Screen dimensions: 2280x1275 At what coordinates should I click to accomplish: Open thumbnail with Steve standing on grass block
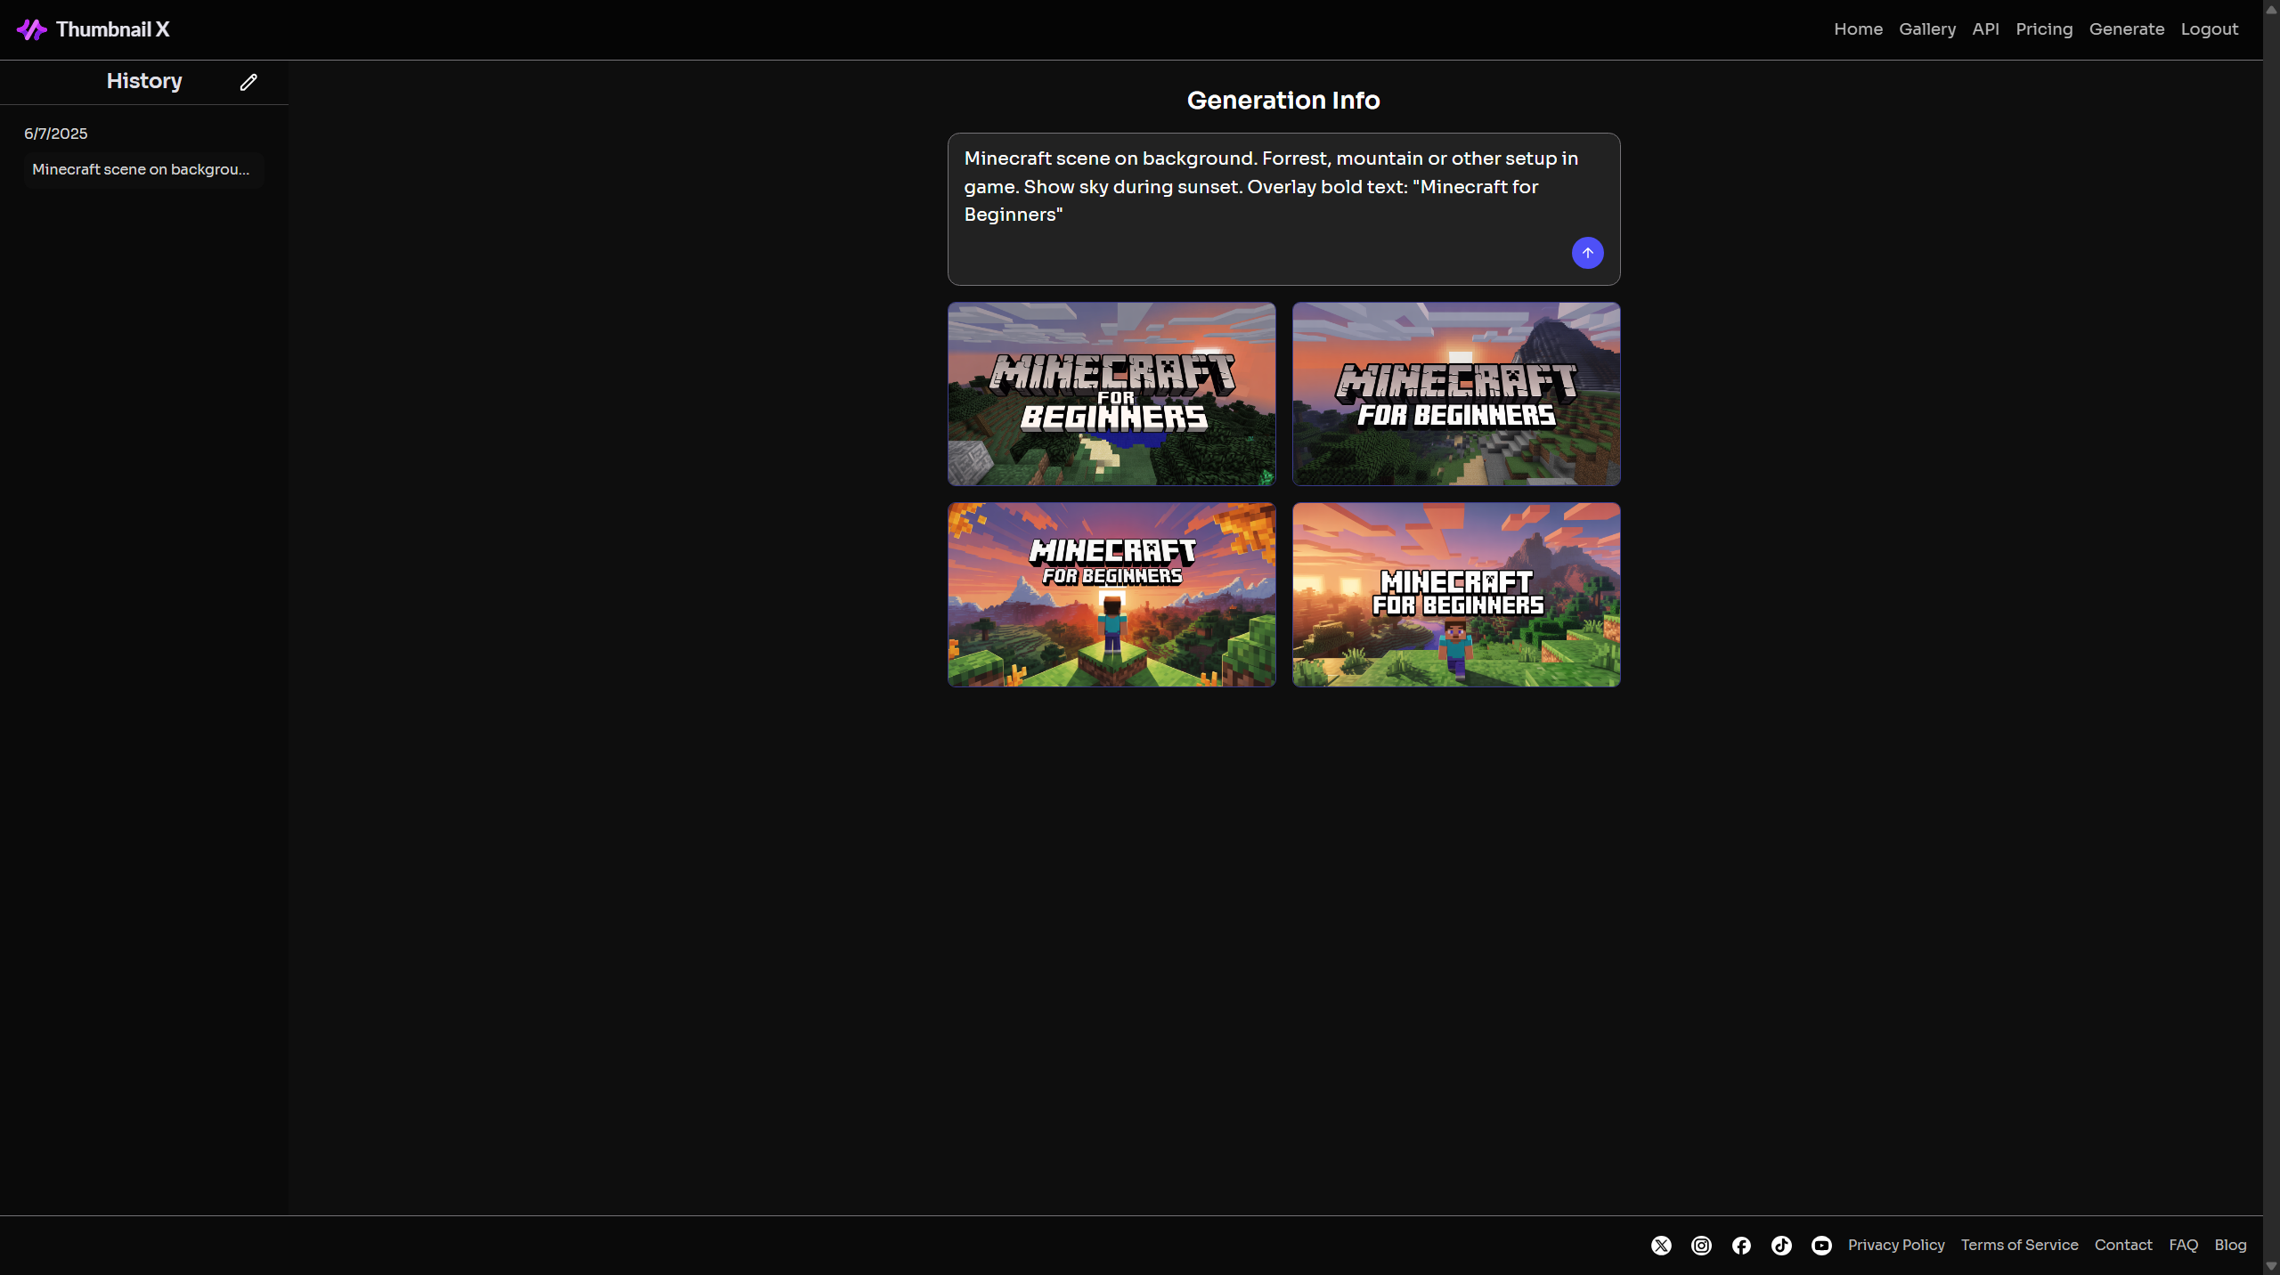[1111, 595]
